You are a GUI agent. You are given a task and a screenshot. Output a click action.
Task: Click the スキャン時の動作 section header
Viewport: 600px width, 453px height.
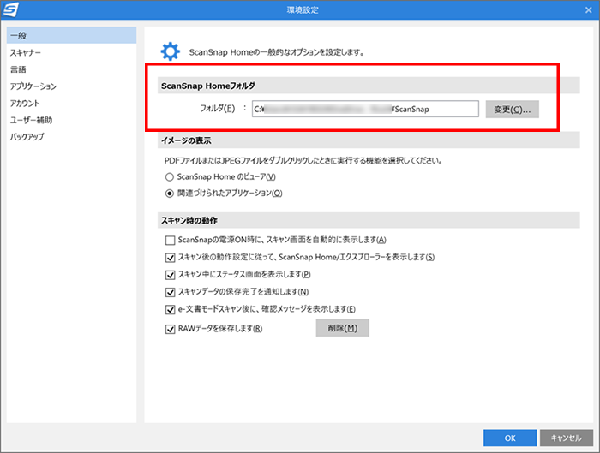tap(369, 220)
